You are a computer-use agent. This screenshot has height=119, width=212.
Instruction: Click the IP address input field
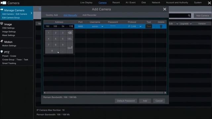(59, 26)
